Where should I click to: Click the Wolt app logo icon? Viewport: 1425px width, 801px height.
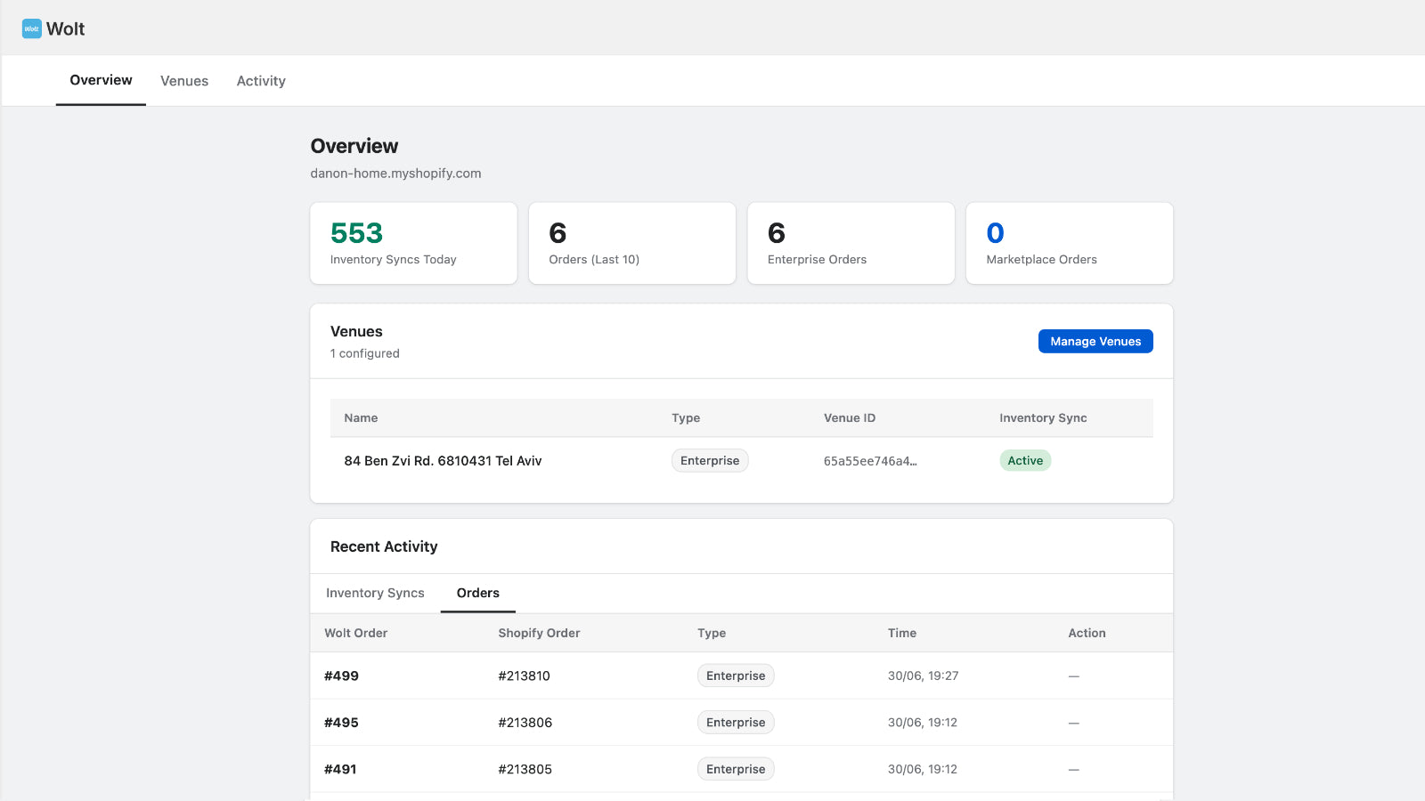click(32, 28)
